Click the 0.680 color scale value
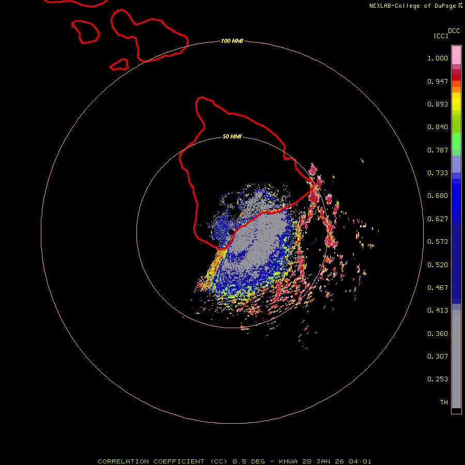The height and width of the screenshot is (465, 465). coord(438,196)
